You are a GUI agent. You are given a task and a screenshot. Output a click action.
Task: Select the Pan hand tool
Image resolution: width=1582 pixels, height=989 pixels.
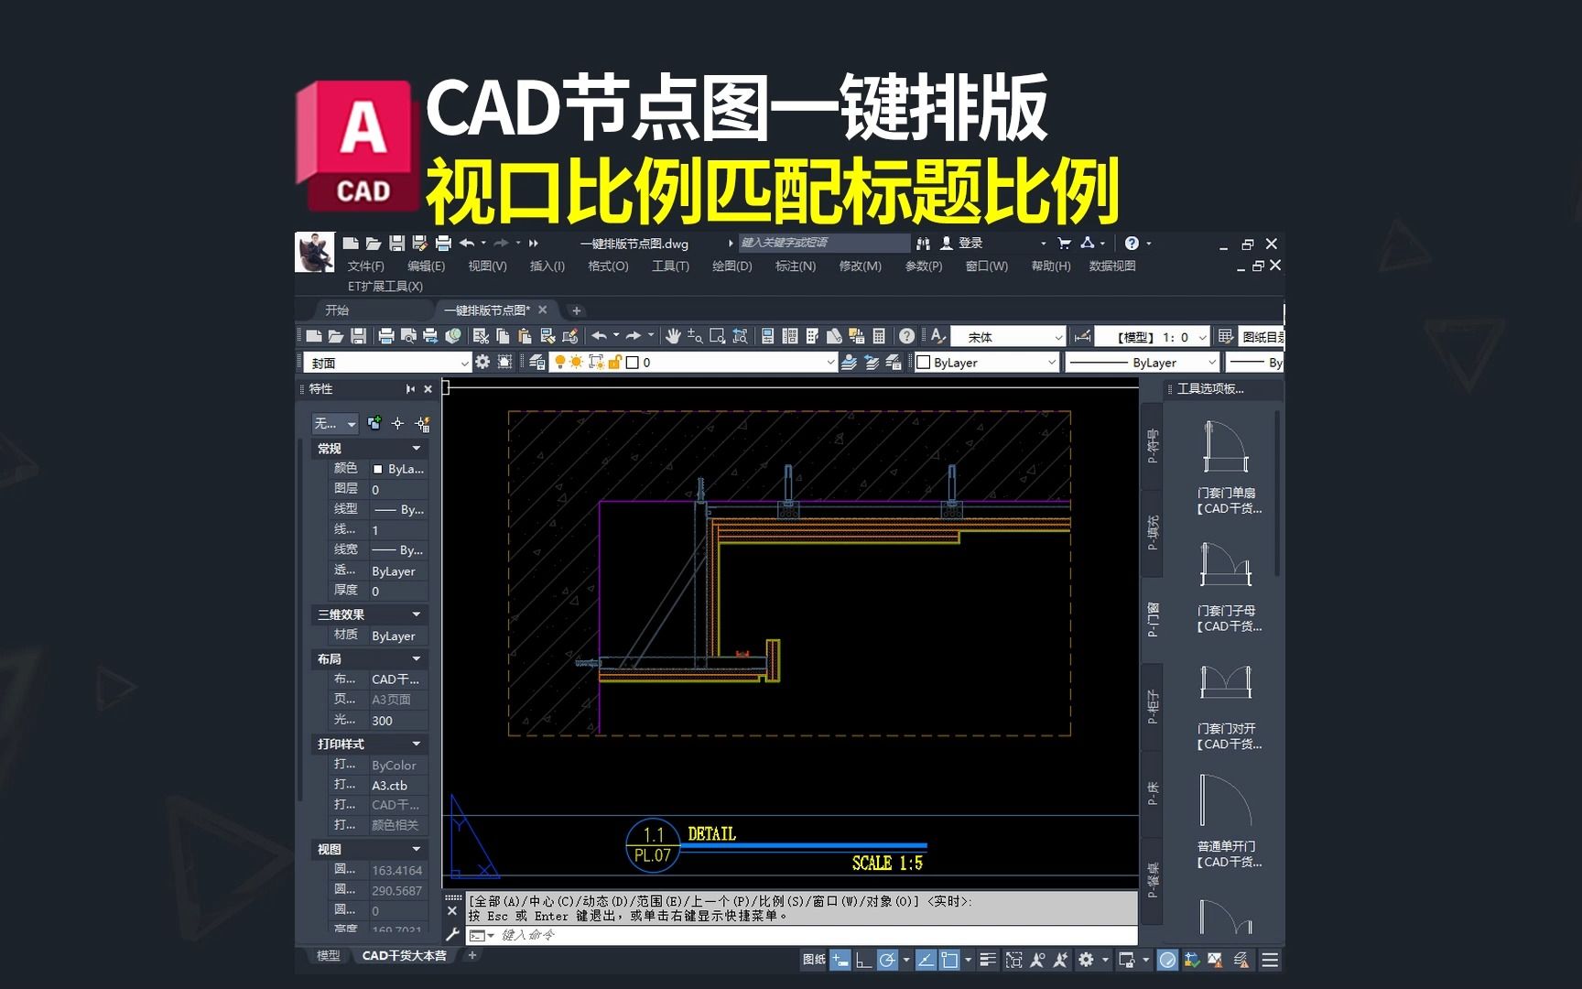tap(673, 337)
